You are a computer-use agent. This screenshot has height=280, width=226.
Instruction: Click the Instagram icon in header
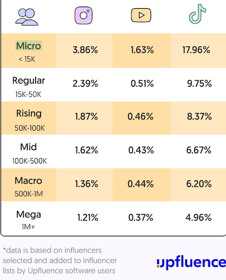coord(84,15)
